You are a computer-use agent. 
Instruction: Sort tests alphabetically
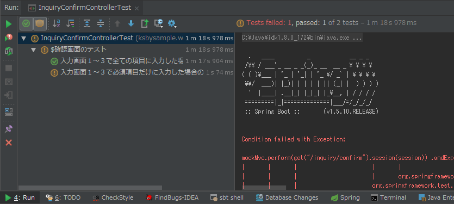click(x=57, y=23)
